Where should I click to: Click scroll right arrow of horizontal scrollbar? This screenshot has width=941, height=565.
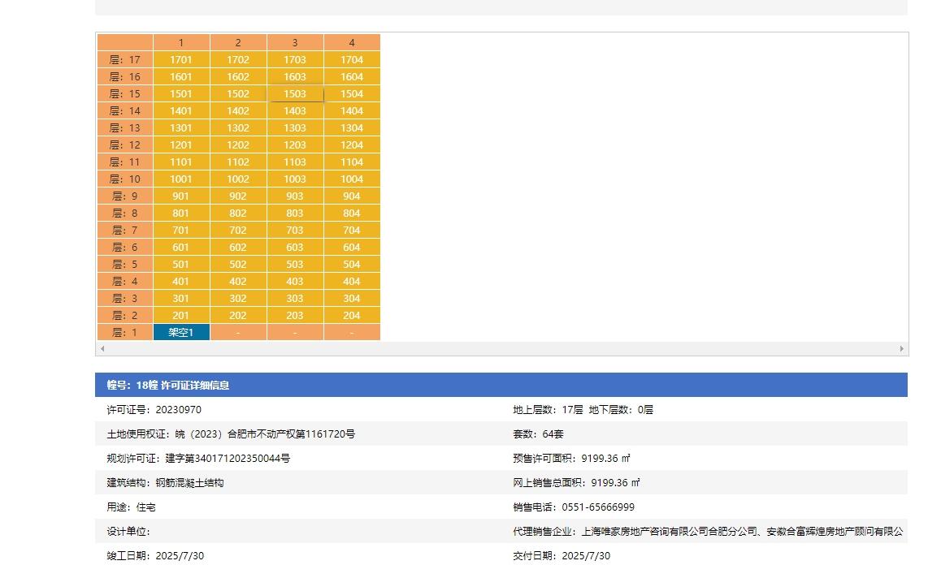coord(901,348)
